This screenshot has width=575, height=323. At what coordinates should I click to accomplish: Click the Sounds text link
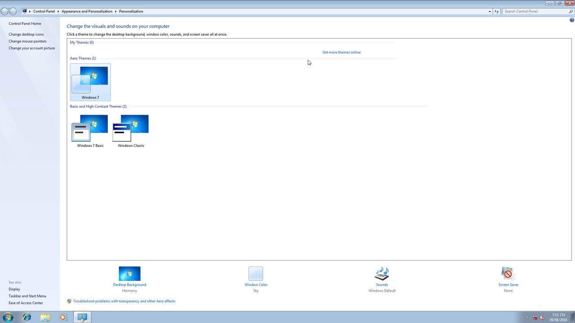(382, 285)
